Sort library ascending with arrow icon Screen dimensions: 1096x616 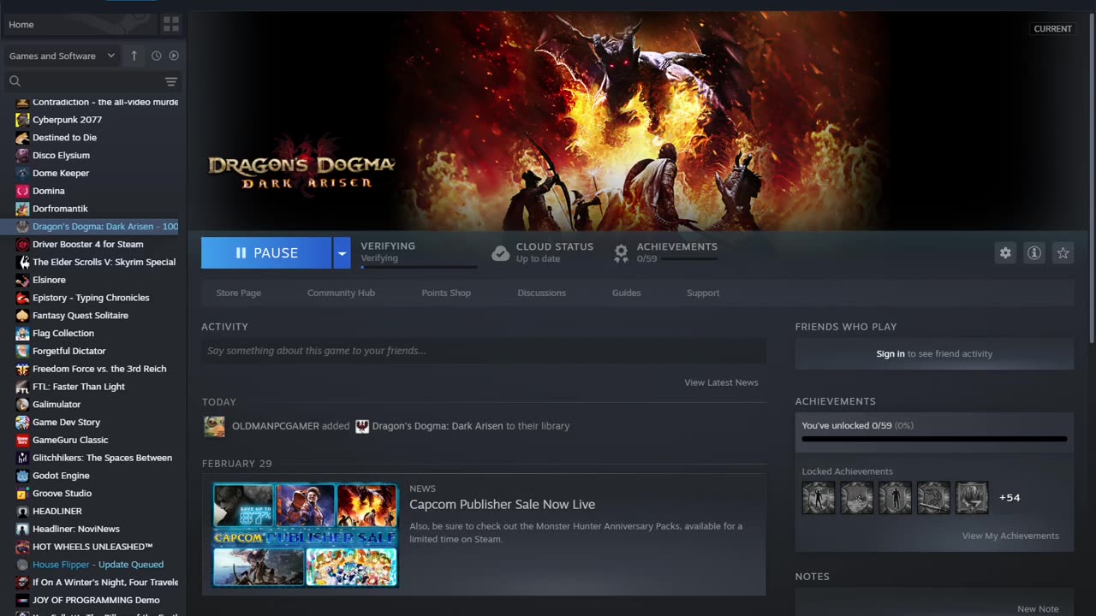tap(134, 56)
